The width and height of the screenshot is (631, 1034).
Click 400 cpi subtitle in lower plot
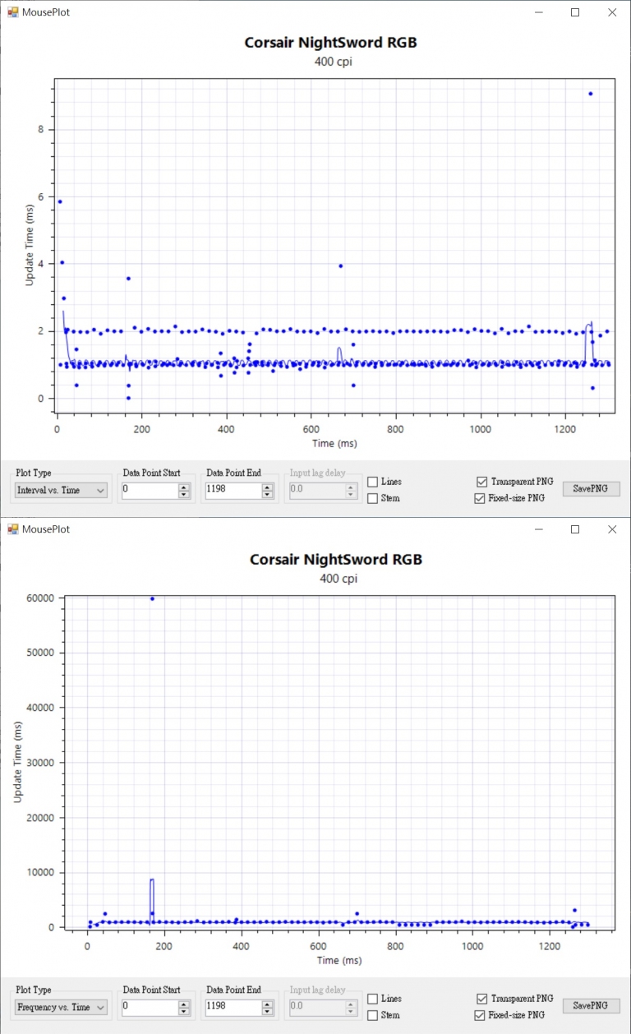pyautogui.click(x=339, y=579)
